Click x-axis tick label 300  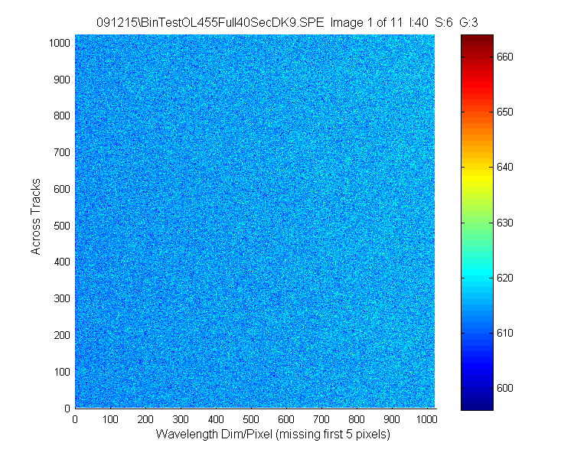coord(181,419)
